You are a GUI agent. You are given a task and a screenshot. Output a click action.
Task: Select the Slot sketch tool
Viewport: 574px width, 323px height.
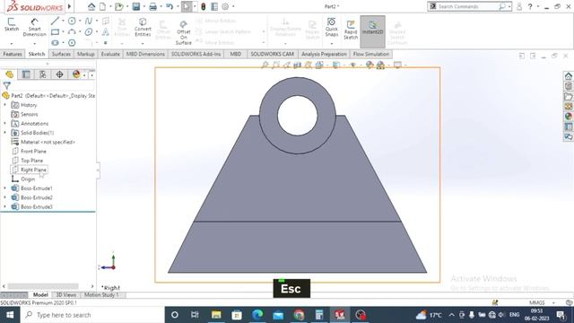[55, 43]
